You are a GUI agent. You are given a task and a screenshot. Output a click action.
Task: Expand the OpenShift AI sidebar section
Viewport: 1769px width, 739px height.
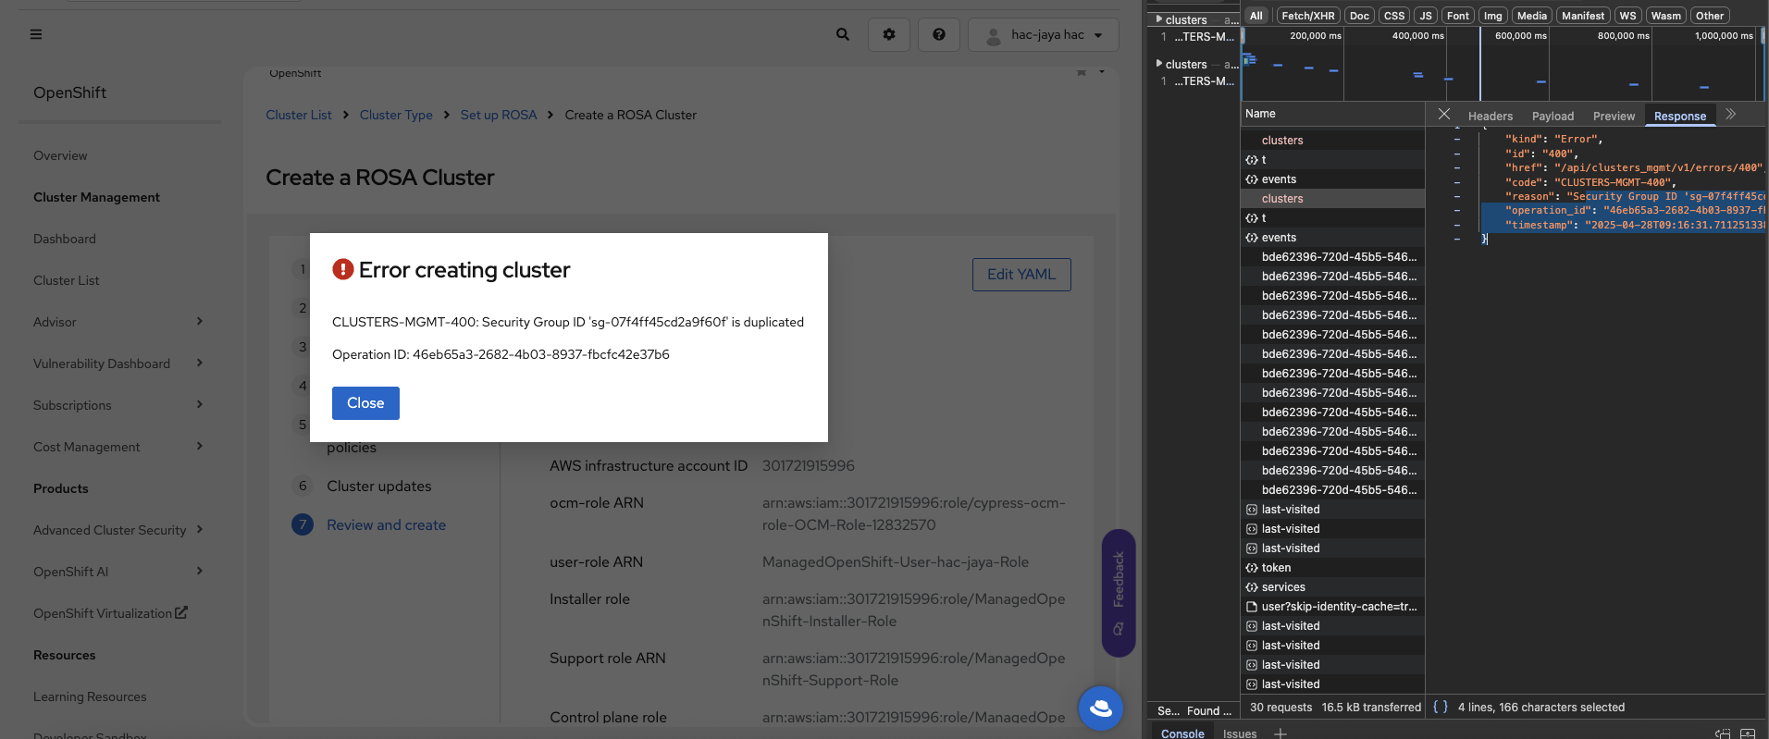tap(118, 572)
